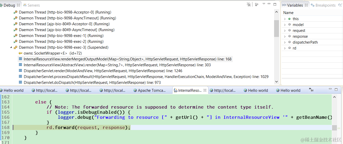Screen dimensions: 343x144
Task: Click stack frame icon for AbstractView render line 303
Action: pyautogui.click(x=20, y=65)
